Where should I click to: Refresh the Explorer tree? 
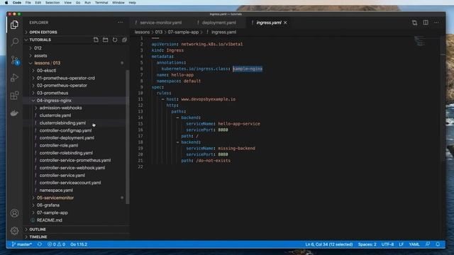point(115,40)
